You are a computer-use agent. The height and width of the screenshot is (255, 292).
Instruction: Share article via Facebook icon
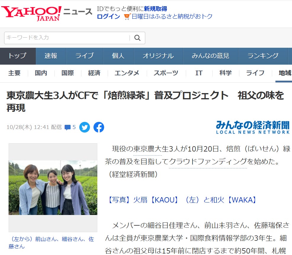99,127
